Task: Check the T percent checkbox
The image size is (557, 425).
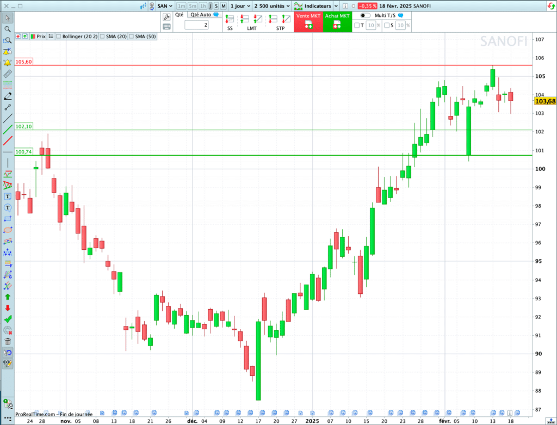Action: click(x=357, y=25)
